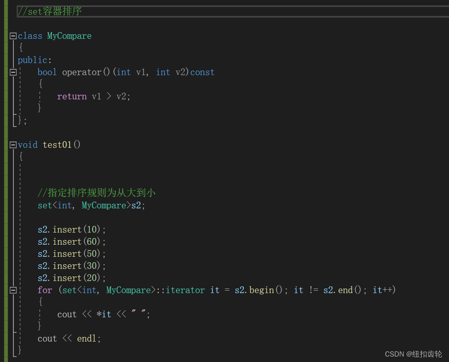Click the return v1 > v2 statement
The height and width of the screenshot is (362, 449).
[94, 96]
